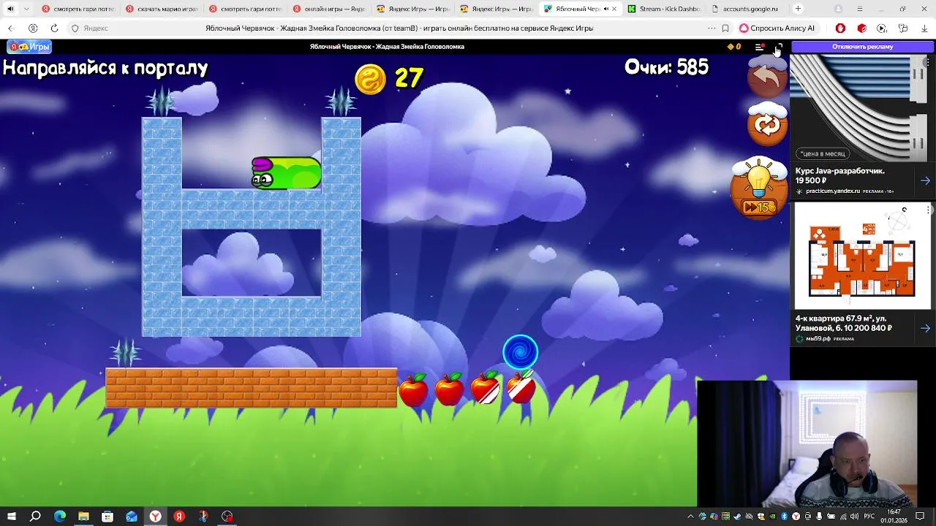Open a new browser tab with plus
The height and width of the screenshot is (526, 936).
[798, 9]
